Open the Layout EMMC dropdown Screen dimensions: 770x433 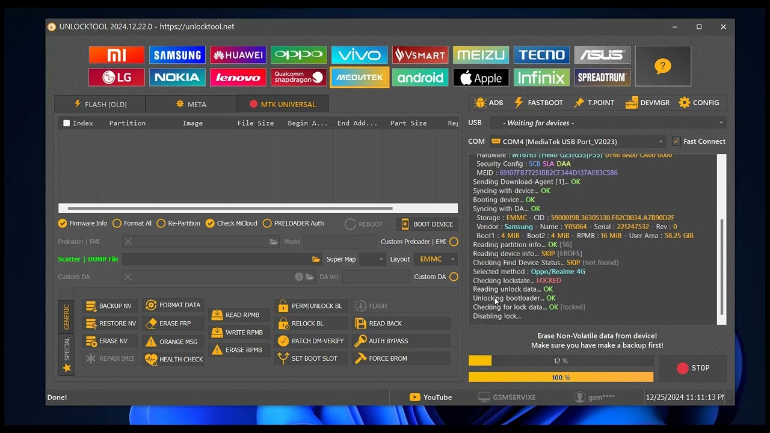pos(436,259)
